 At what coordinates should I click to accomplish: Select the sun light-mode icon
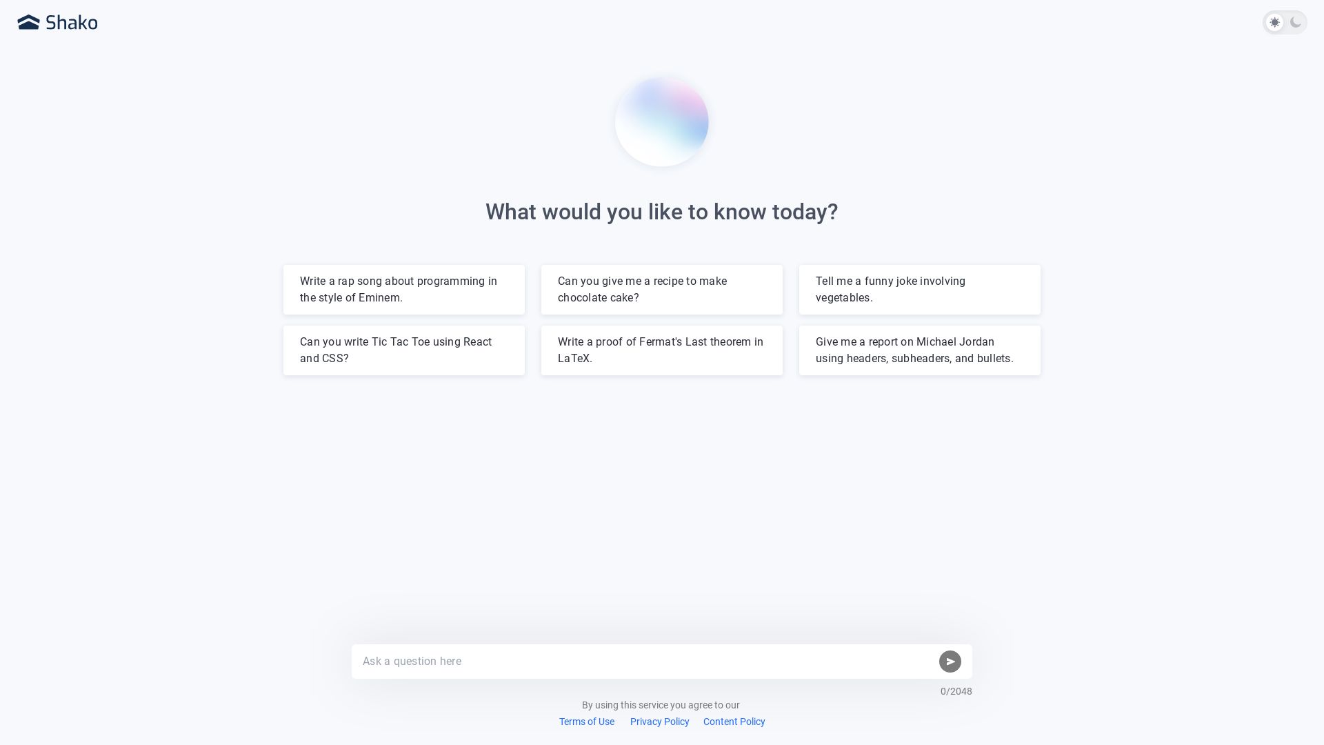click(x=1274, y=22)
